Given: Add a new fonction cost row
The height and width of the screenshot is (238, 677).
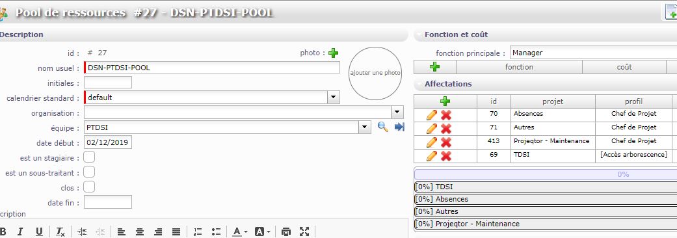Looking at the screenshot, I should [435, 67].
